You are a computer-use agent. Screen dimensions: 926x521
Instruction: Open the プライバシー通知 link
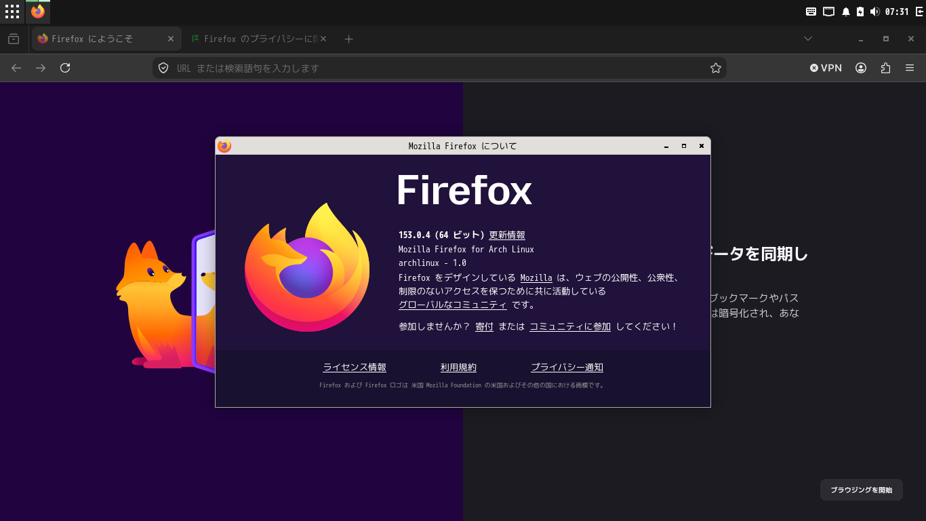tap(567, 368)
